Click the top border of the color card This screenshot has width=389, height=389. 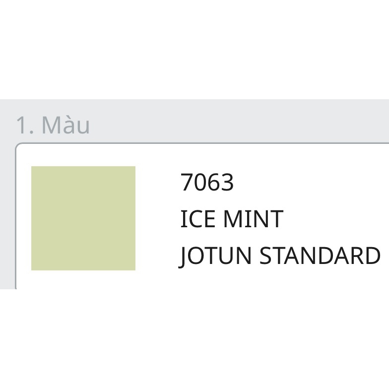click(x=198, y=143)
